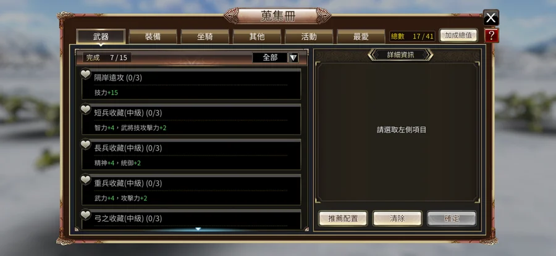
Task: Click heart icon beside 弓之收藏(中級)
Action: click(x=85, y=215)
